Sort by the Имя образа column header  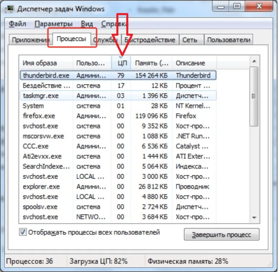click(46, 63)
